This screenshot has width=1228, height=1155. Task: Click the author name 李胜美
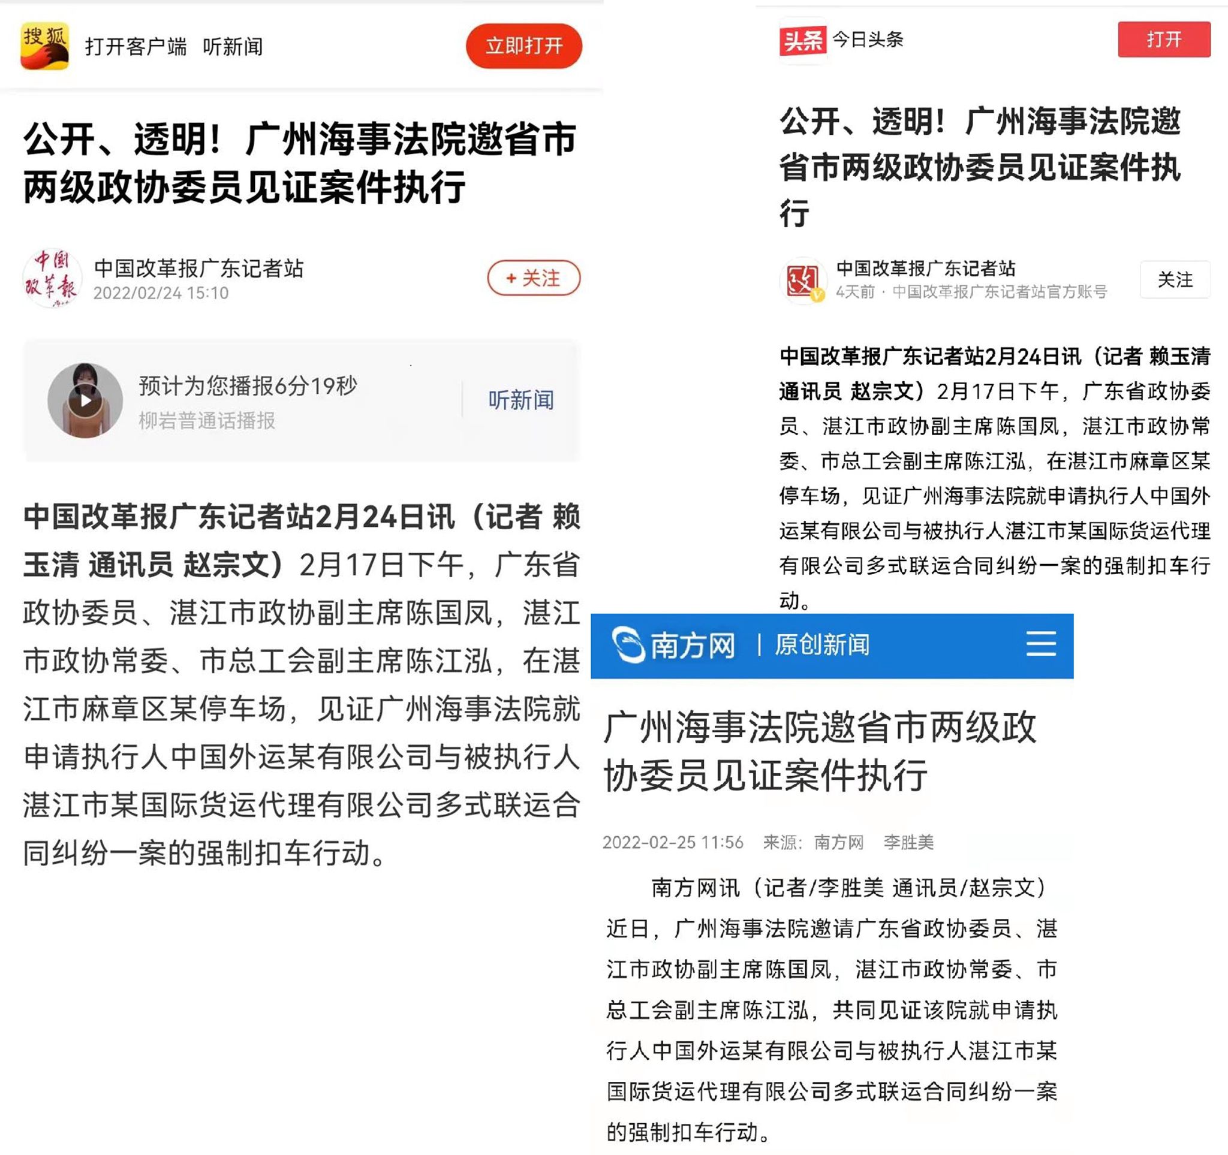(x=908, y=842)
